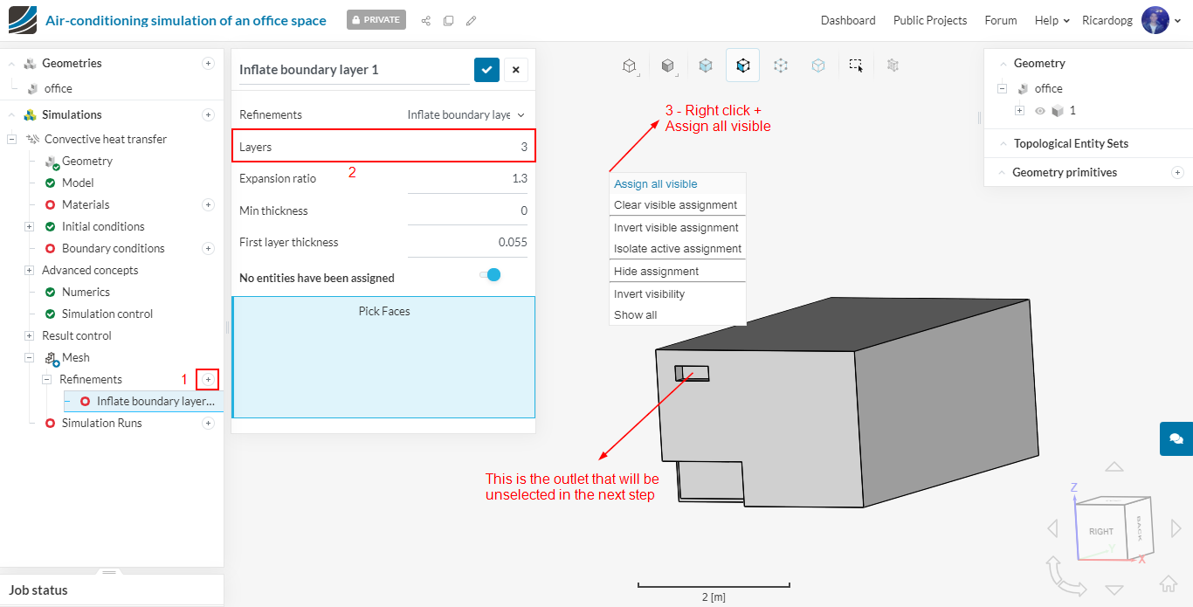Open the user account dropdown arrow
Screen dimensions: 1193x607
[1178, 21]
